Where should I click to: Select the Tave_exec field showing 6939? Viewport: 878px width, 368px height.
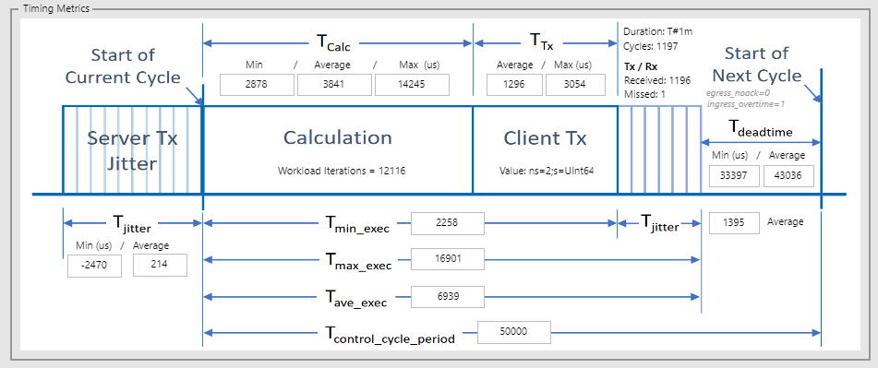pos(448,296)
